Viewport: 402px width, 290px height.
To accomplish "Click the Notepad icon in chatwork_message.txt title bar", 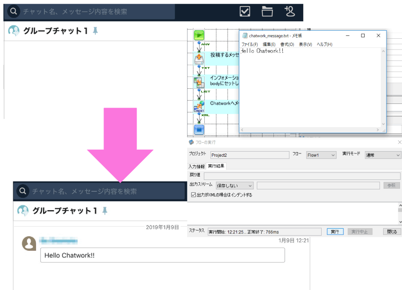I will click(x=245, y=35).
